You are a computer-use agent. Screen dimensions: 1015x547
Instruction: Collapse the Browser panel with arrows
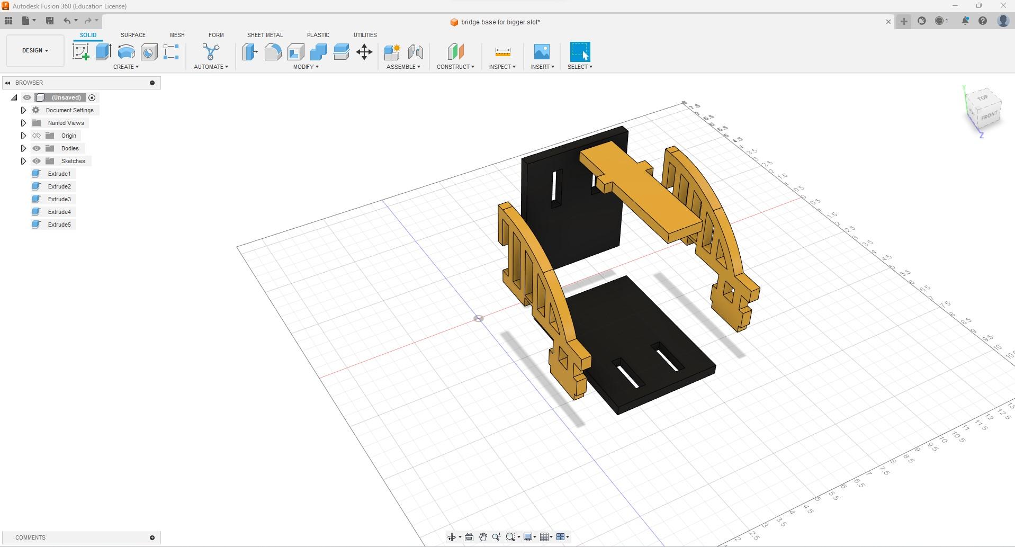[x=7, y=83]
